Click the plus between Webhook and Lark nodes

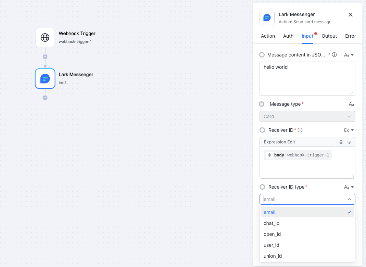[45, 56]
